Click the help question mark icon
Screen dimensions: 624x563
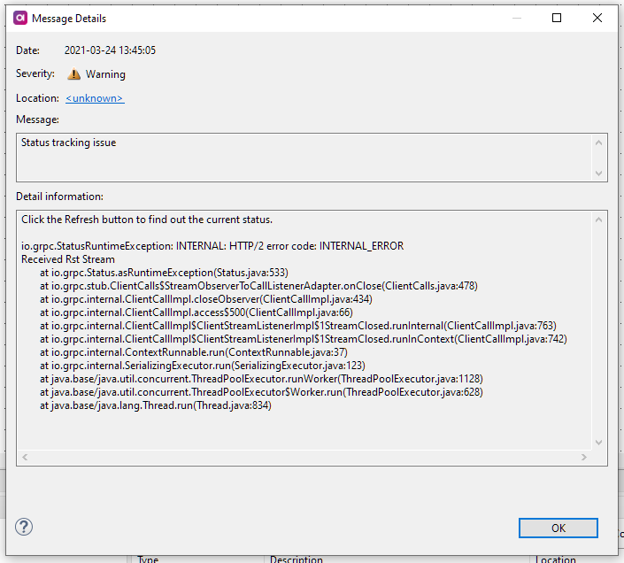(24, 527)
